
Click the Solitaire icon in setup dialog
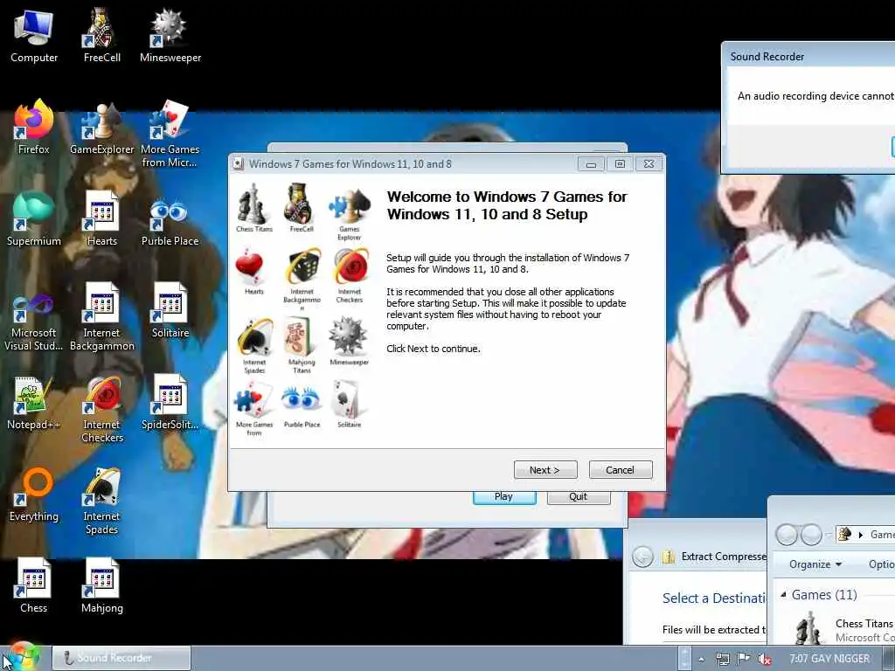tap(350, 405)
